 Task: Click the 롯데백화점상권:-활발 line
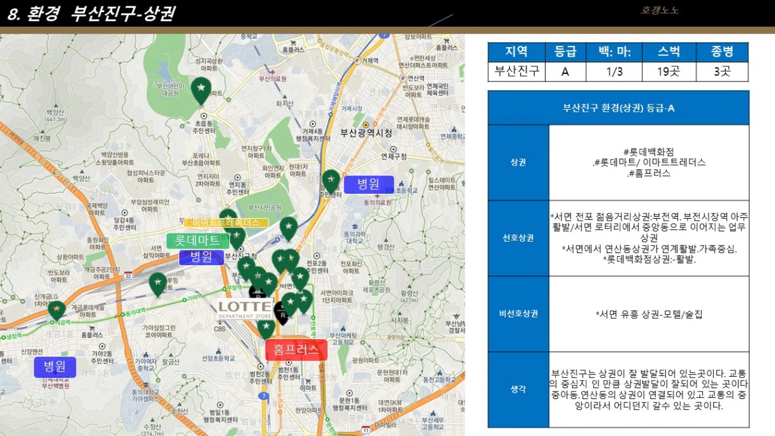click(x=649, y=259)
